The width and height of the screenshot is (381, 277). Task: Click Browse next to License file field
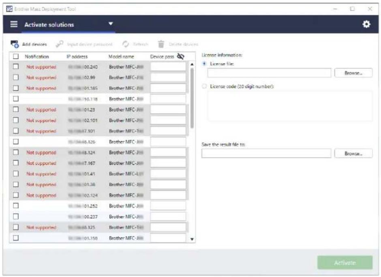point(353,73)
